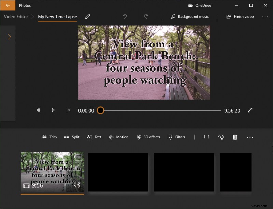273x209 pixels.
Task: Rotate the selected clip
Action: tap(221, 137)
